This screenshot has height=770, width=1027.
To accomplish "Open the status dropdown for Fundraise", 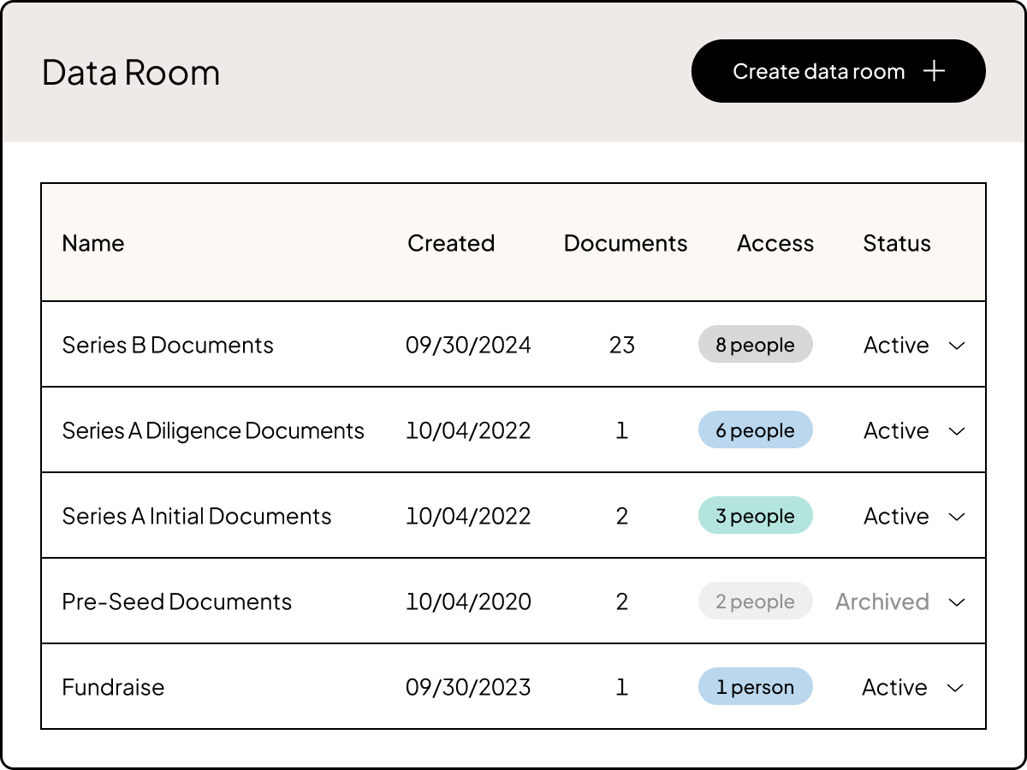I will (957, 687).
